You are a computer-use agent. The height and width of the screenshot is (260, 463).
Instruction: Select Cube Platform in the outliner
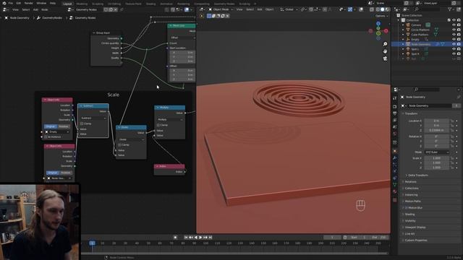(420, 35)
